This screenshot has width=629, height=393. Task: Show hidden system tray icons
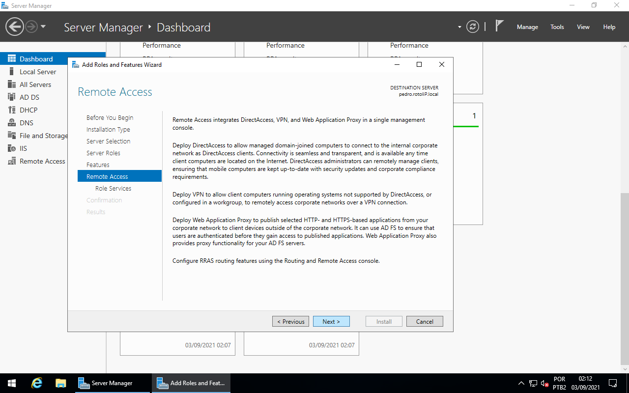[x=521, y=383]
